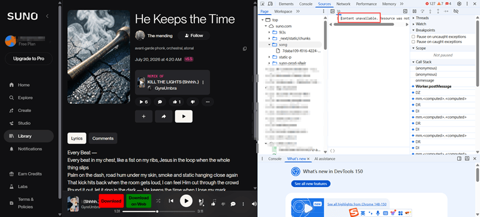Toggle the debugger sidebar icon
The height and width of the screenshot is (217, 480).
click(405, 11)
